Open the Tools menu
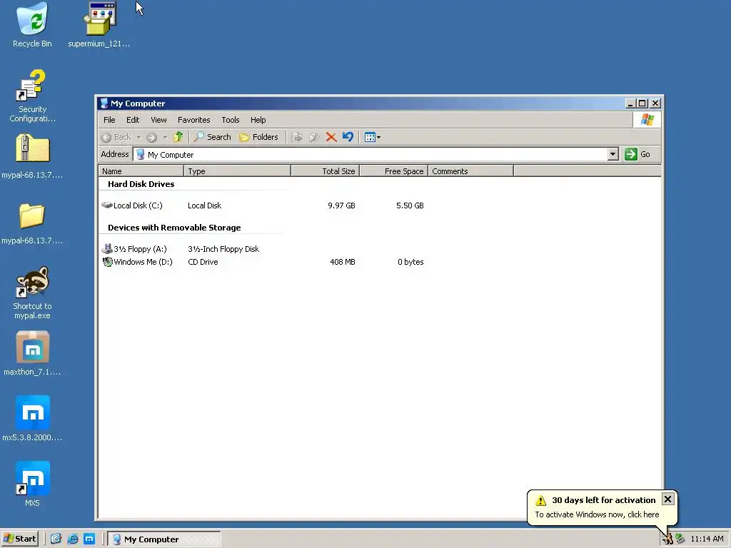The image size is (731, 548). click(231, 120)
